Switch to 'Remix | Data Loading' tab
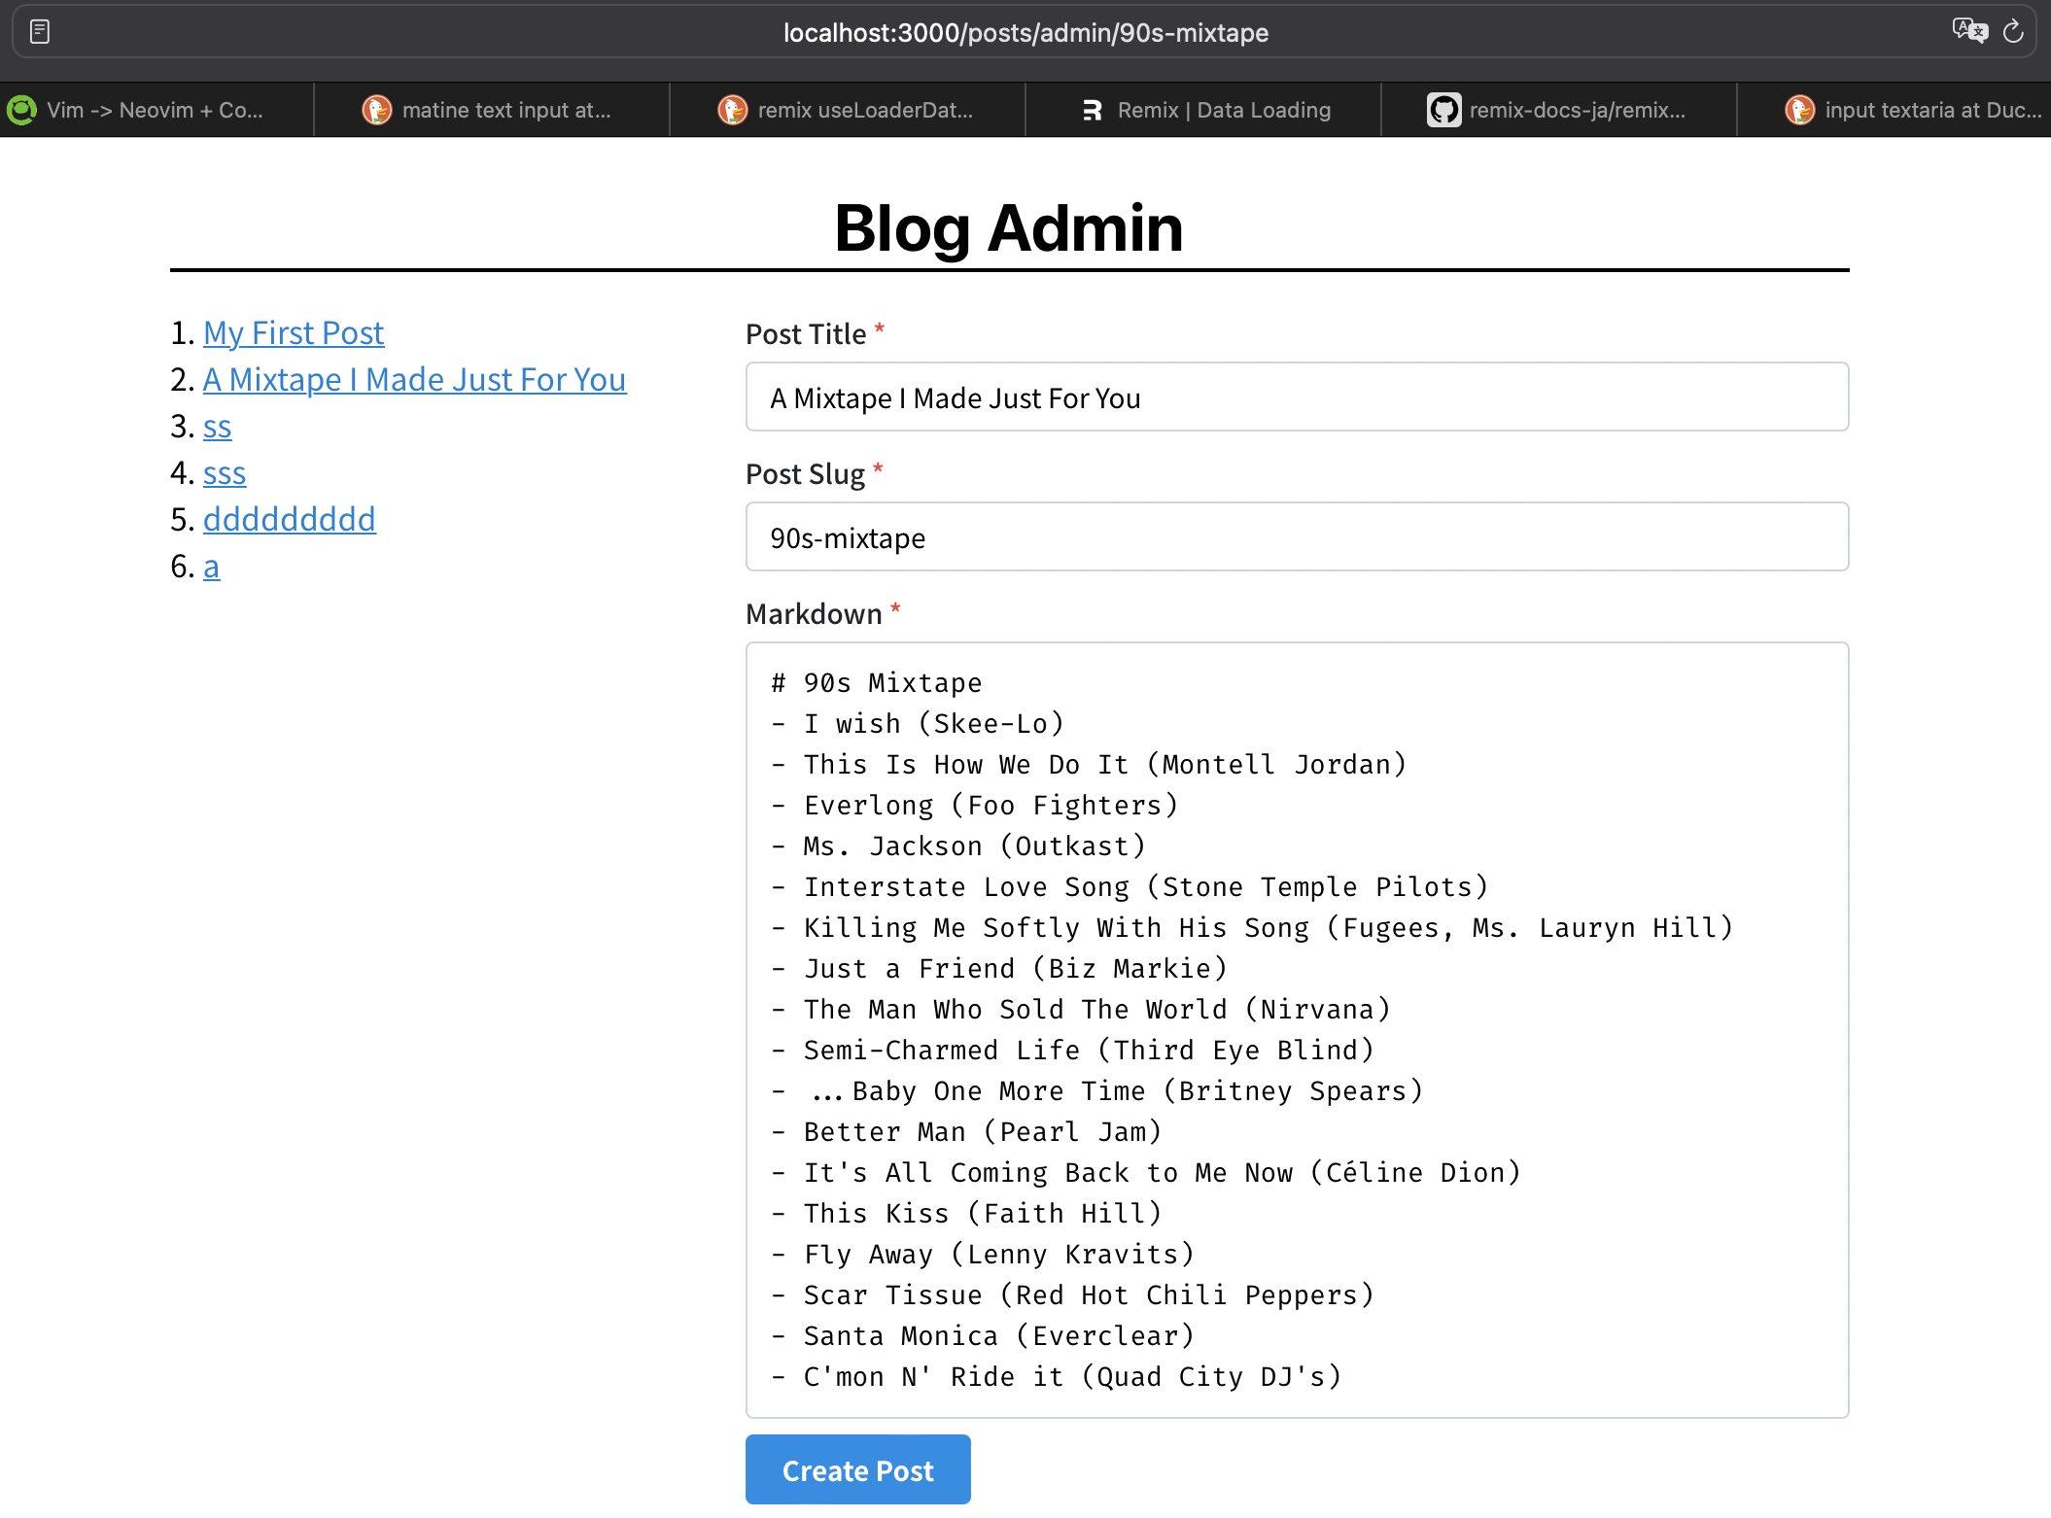Screen dimensions: 2051x1518 pos(1223,110)
